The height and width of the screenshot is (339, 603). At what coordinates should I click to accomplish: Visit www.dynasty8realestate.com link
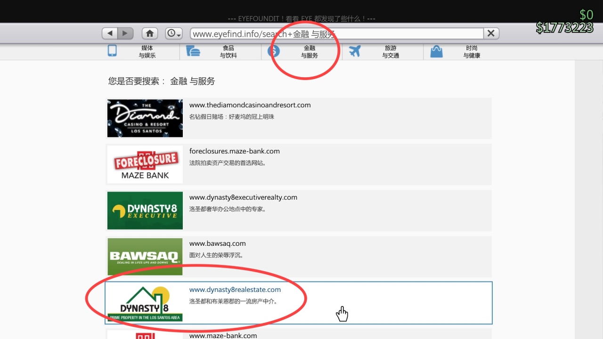click(235, 290)
